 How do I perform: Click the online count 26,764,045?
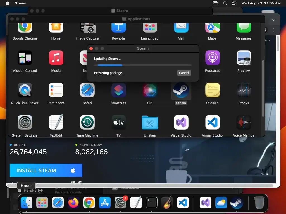coord(28,152)
